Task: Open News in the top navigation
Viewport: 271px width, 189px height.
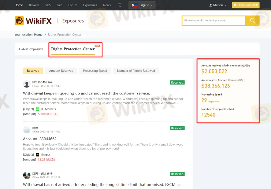Action: click(x=107, y=5)
